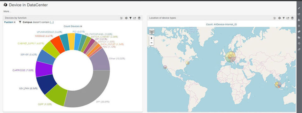Click the large pie marker over Europe
Image resolution: width=302 pixels, height=113 pixels.
(231, 57)
